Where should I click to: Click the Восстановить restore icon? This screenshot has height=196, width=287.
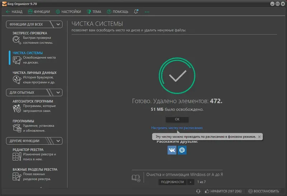[x=250, y=191]
